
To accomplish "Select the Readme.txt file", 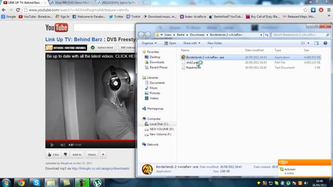I will pyautogui.click(x=251, y=68).
